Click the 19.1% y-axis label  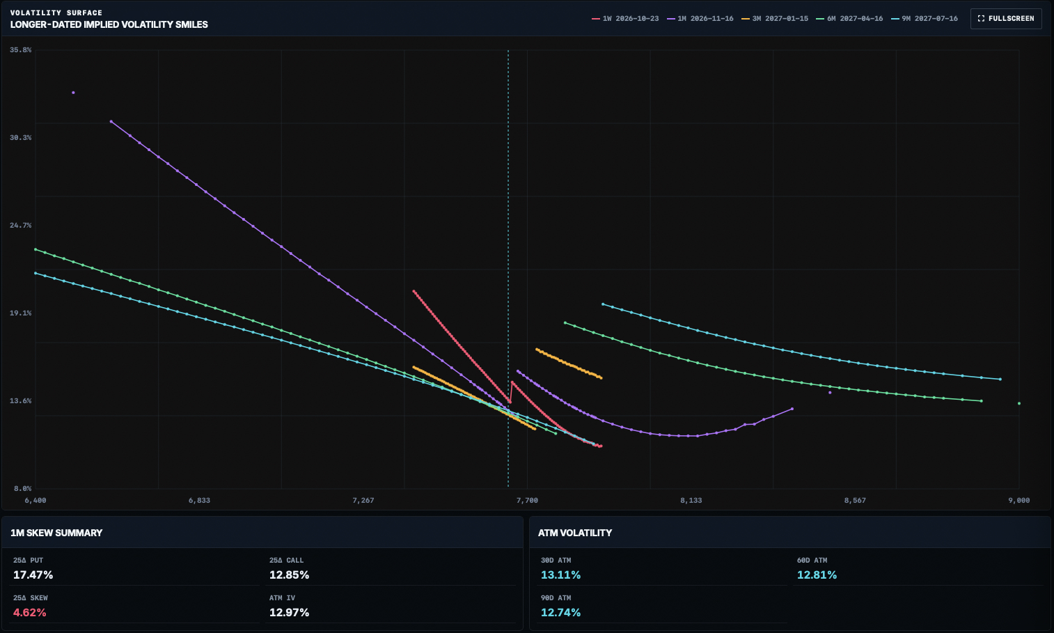point(21,313)
